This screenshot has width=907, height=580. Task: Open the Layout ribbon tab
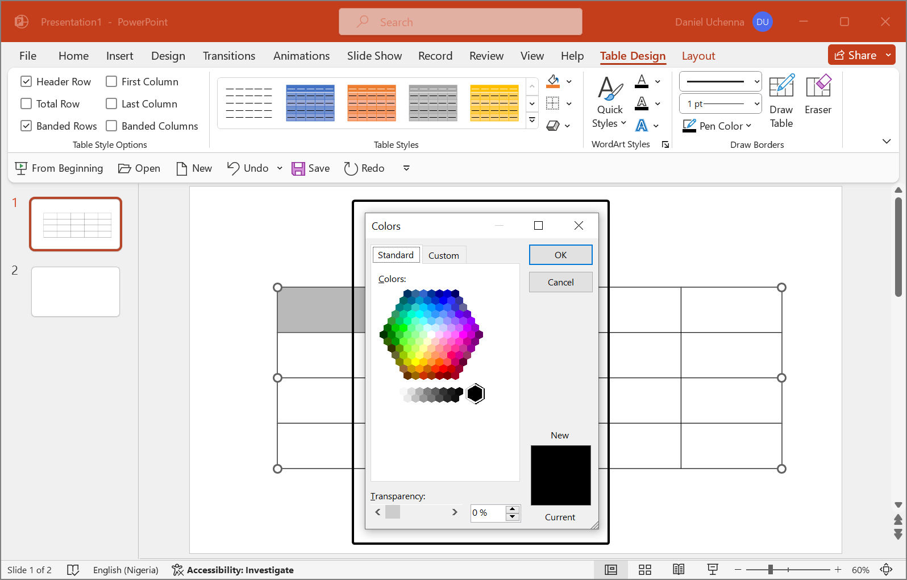point(698,56)
